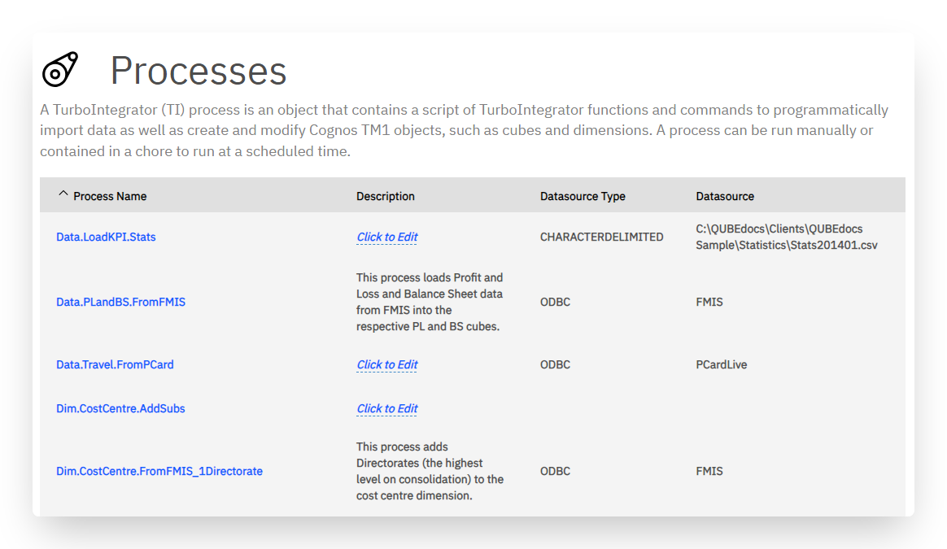Sort by the Process Name column header
This screenshot has height=549, width=947.
tap(110, 196)
